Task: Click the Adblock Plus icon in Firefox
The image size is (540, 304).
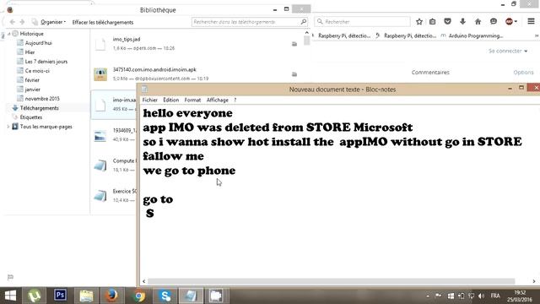Action: tap(509, 21)
